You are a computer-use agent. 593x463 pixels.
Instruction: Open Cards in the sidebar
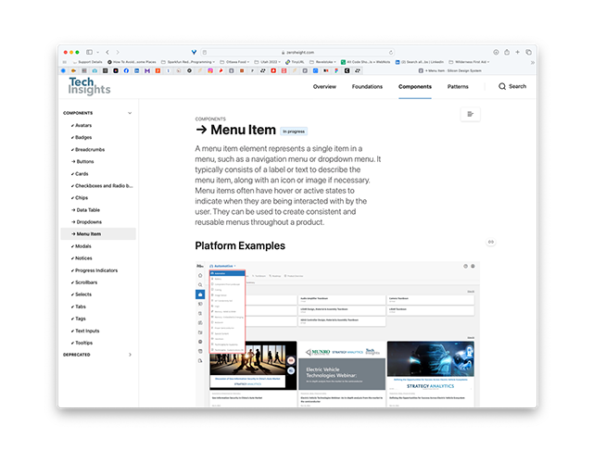(80, 174)
